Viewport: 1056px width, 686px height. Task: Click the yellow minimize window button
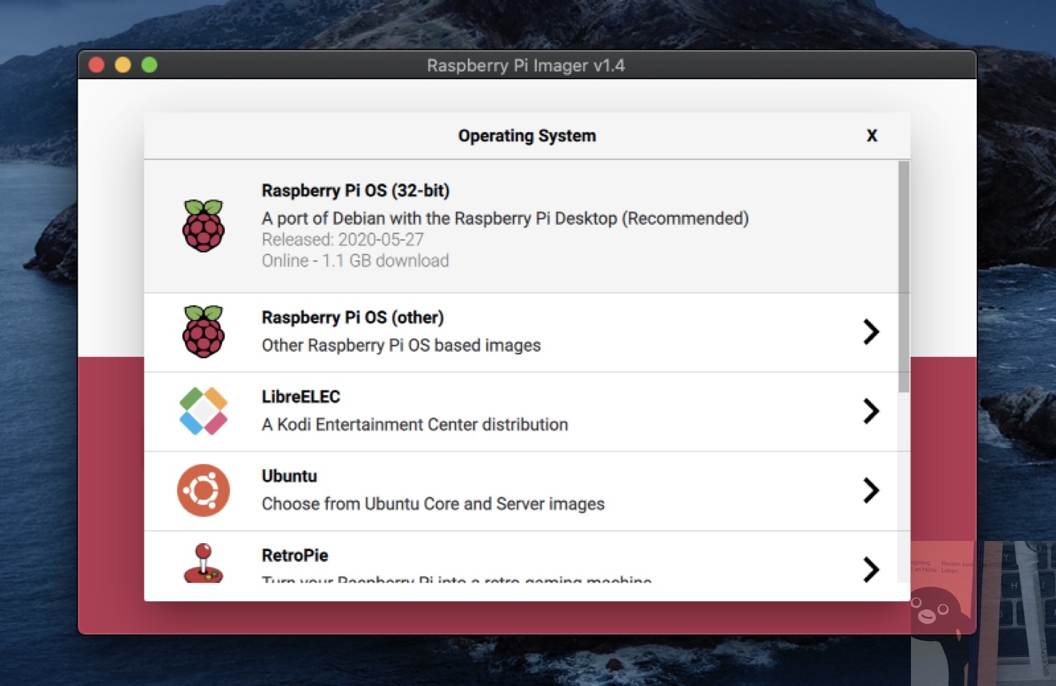(x=123, y=65)
